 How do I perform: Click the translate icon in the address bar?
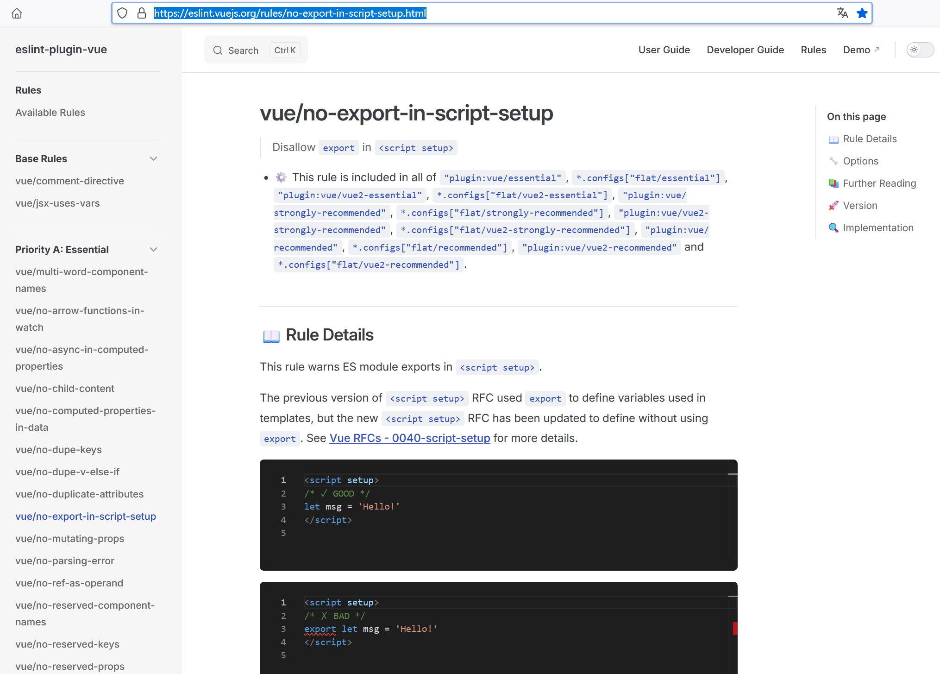(842, 13)
